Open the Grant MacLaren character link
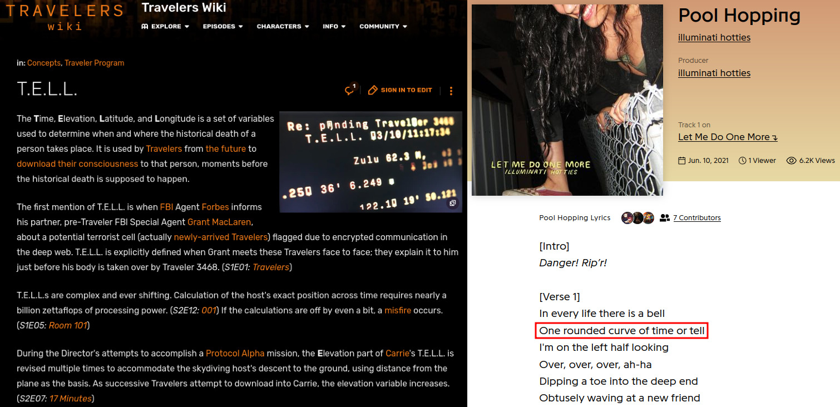This screenshot has height=407, width=840. [x=219, y=222]
